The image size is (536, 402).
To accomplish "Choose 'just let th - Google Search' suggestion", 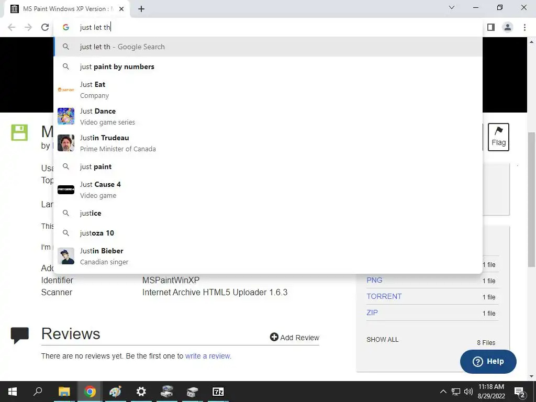I will click(x=268, y=47).
